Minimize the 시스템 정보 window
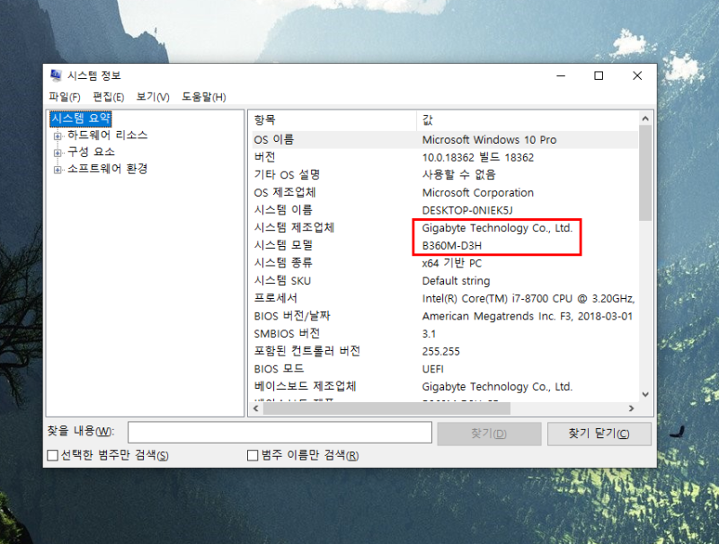 coord(561,75)
